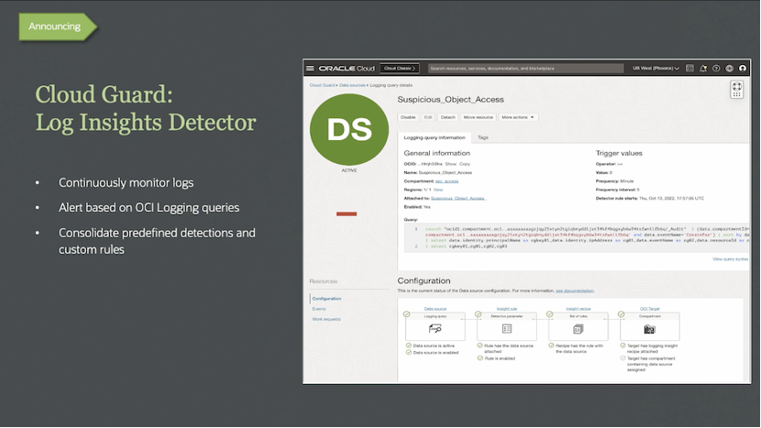This screenshot has height=428, width=761.
Task: Click check beside Rule has the data source
Action: [480, 346]
